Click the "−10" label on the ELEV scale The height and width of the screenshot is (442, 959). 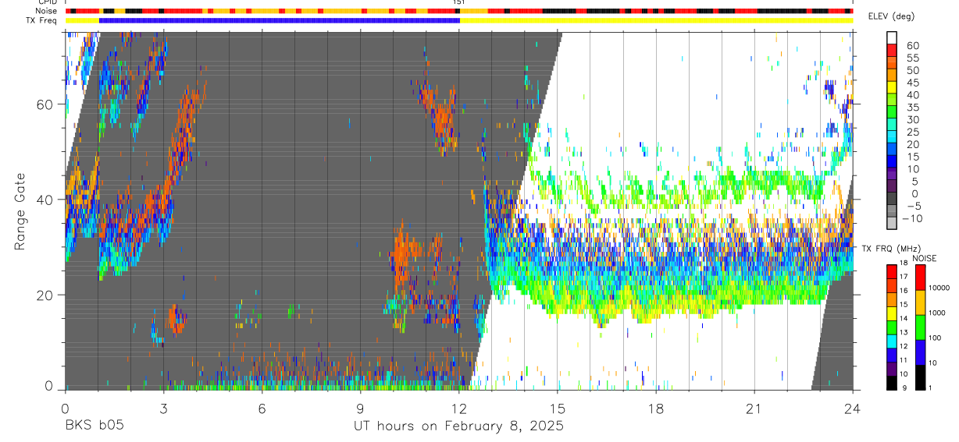point(913,218)
